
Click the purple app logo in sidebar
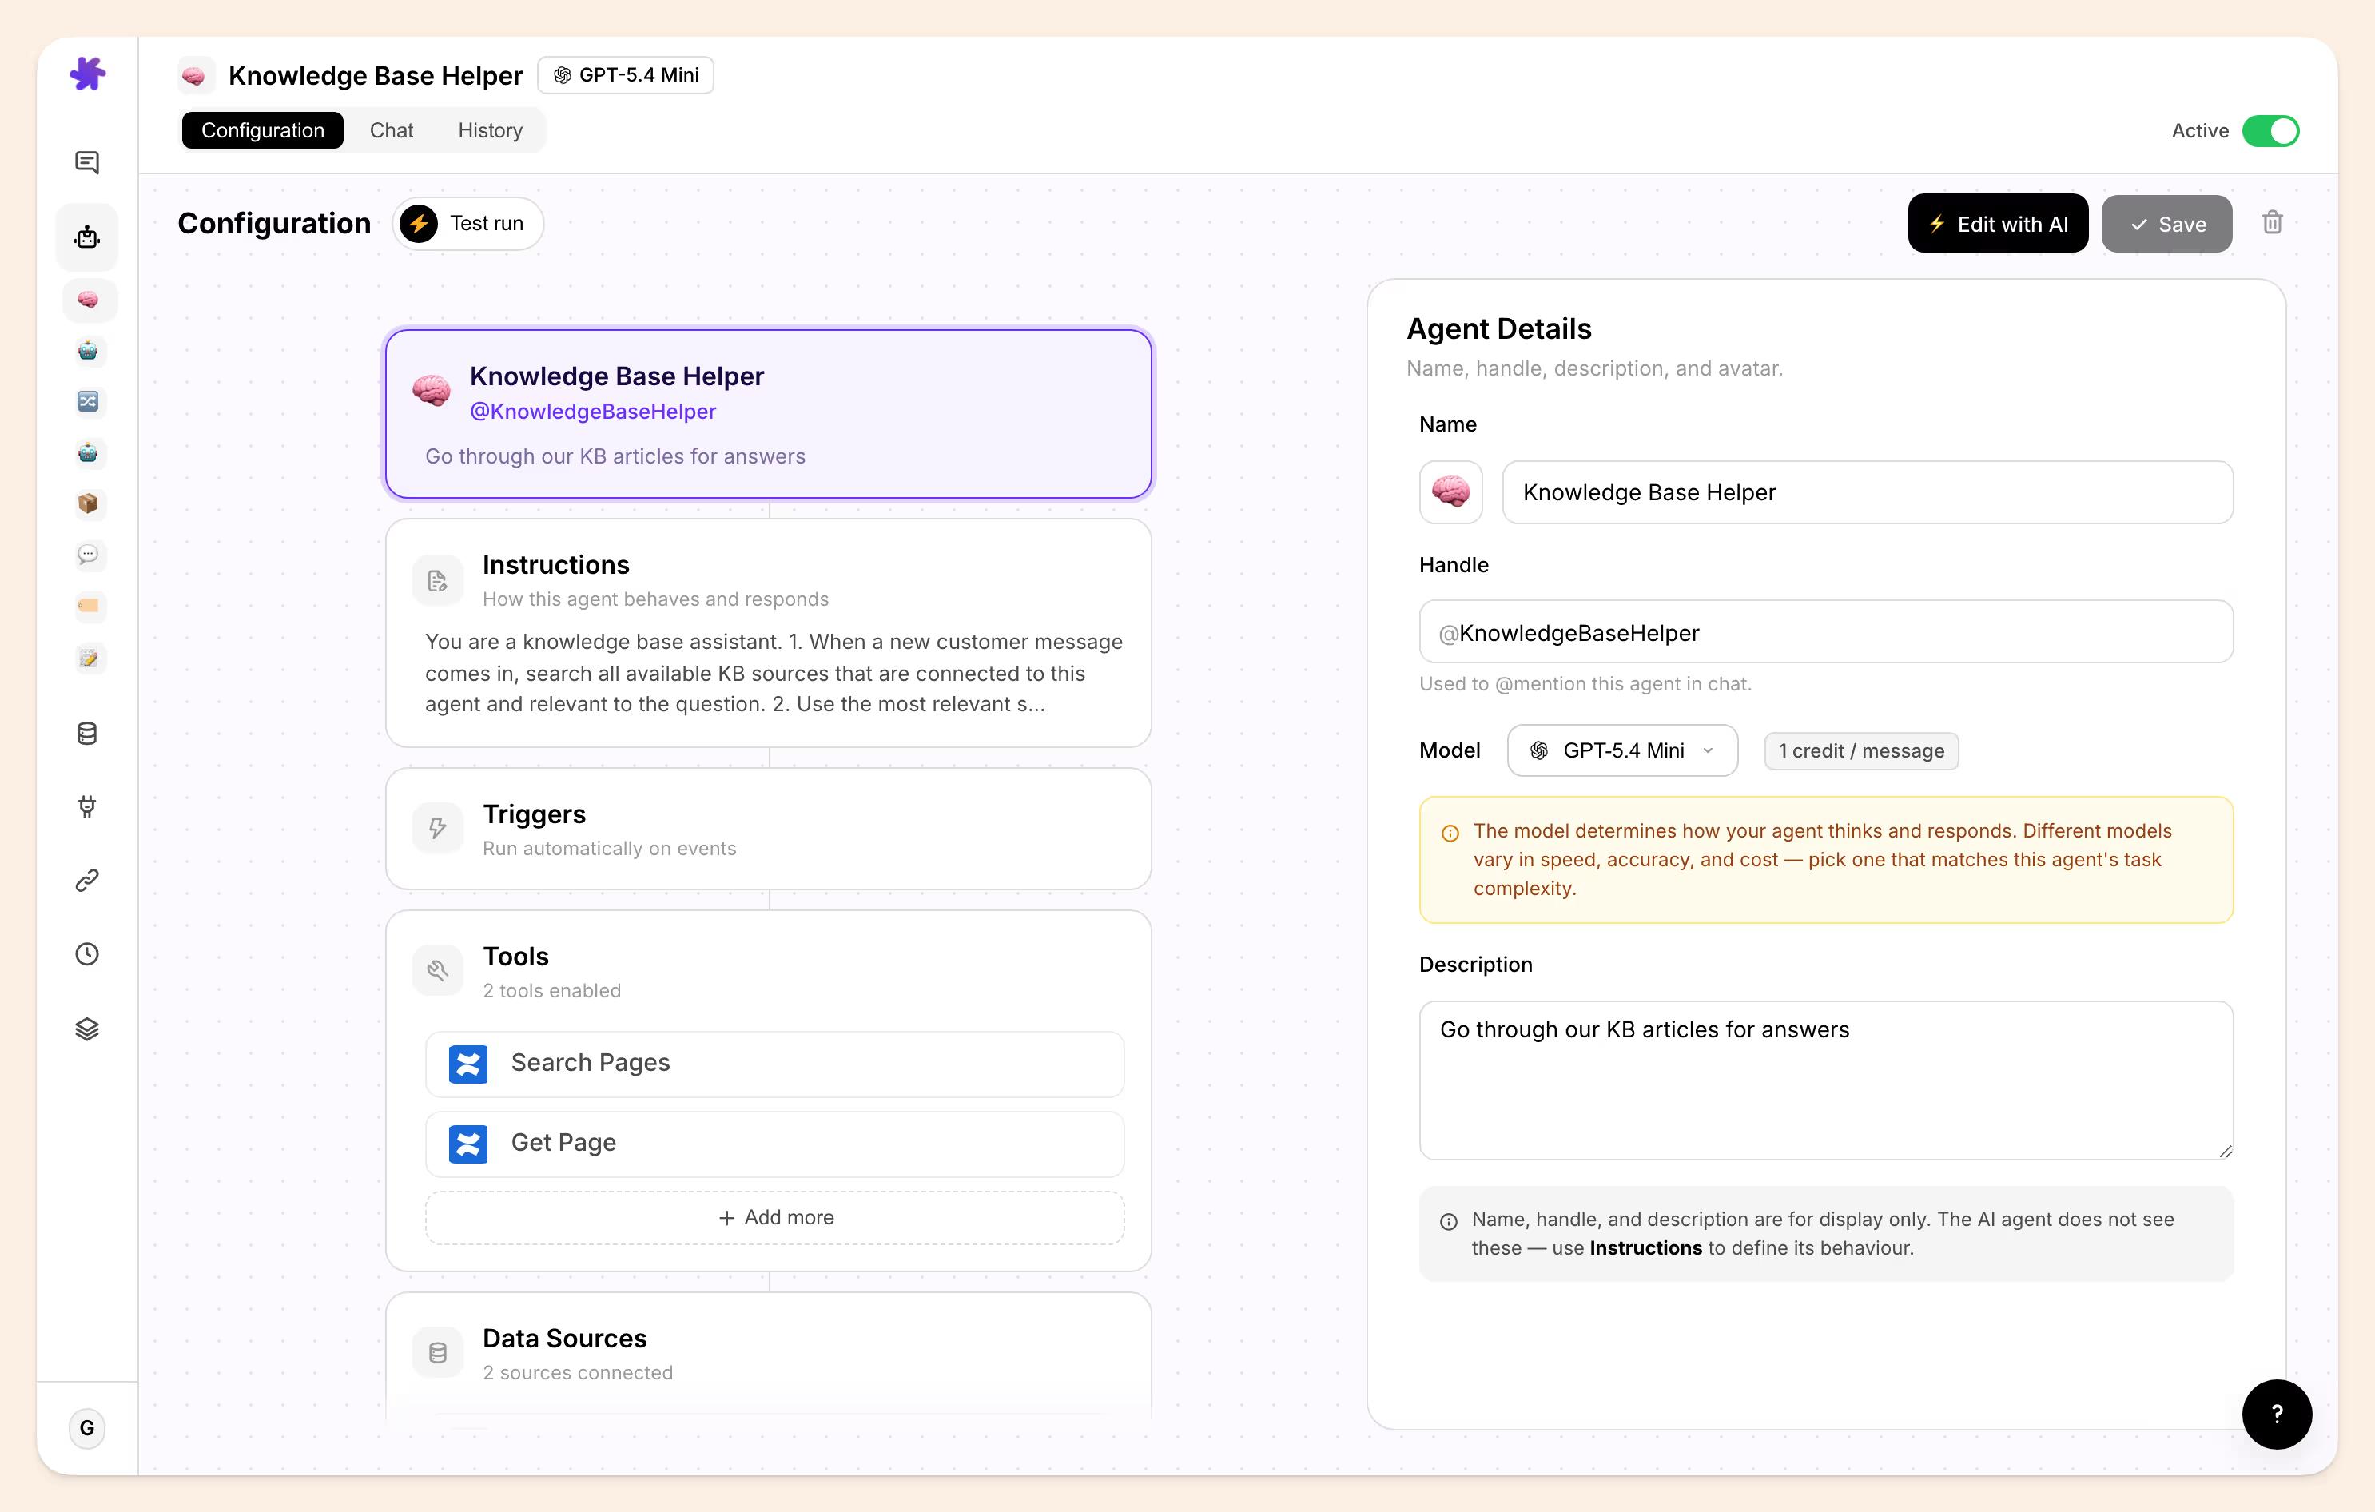click(88, 74)
